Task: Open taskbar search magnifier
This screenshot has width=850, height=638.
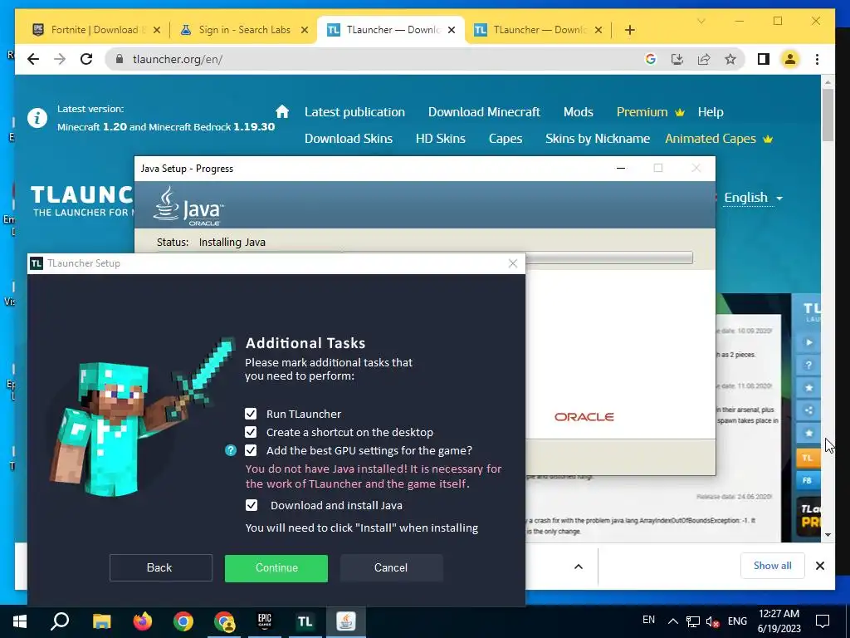Action: coord(60,621)
